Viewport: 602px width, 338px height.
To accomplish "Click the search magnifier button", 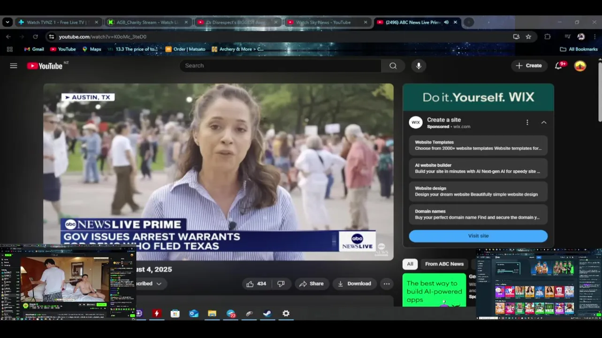I will coord(393,66).
